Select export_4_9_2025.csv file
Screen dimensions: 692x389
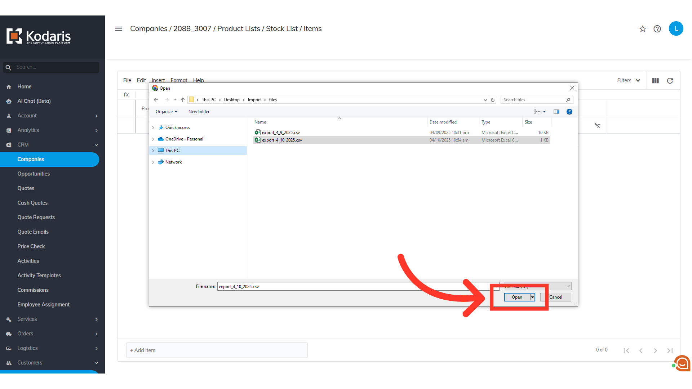click(281, 133)
